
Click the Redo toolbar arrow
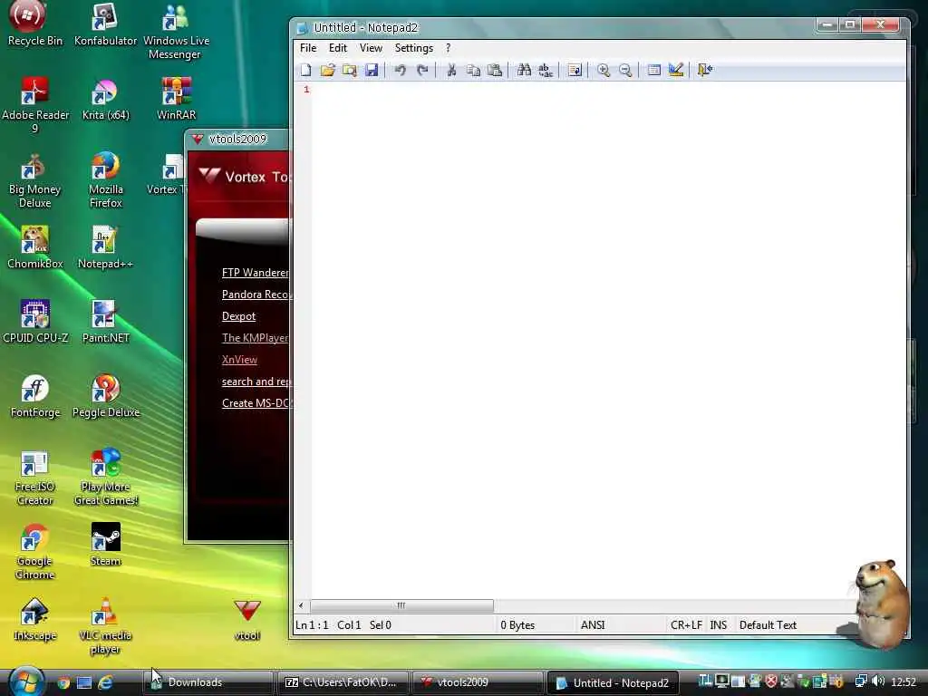[422, 70]
